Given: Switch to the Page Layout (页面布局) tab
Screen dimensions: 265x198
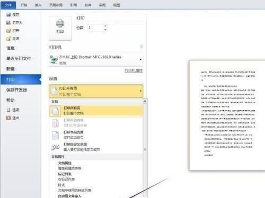Looking at the screenshot, I should 56,5.
